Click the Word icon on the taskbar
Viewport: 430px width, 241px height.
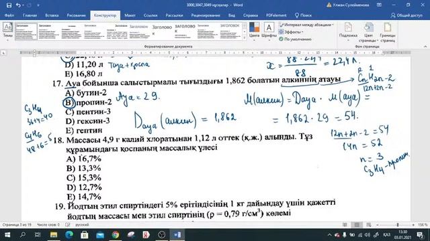click(x=177, y=235)
